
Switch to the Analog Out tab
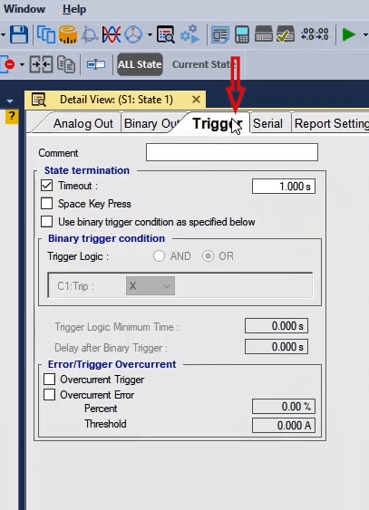[x=83, y=123]
